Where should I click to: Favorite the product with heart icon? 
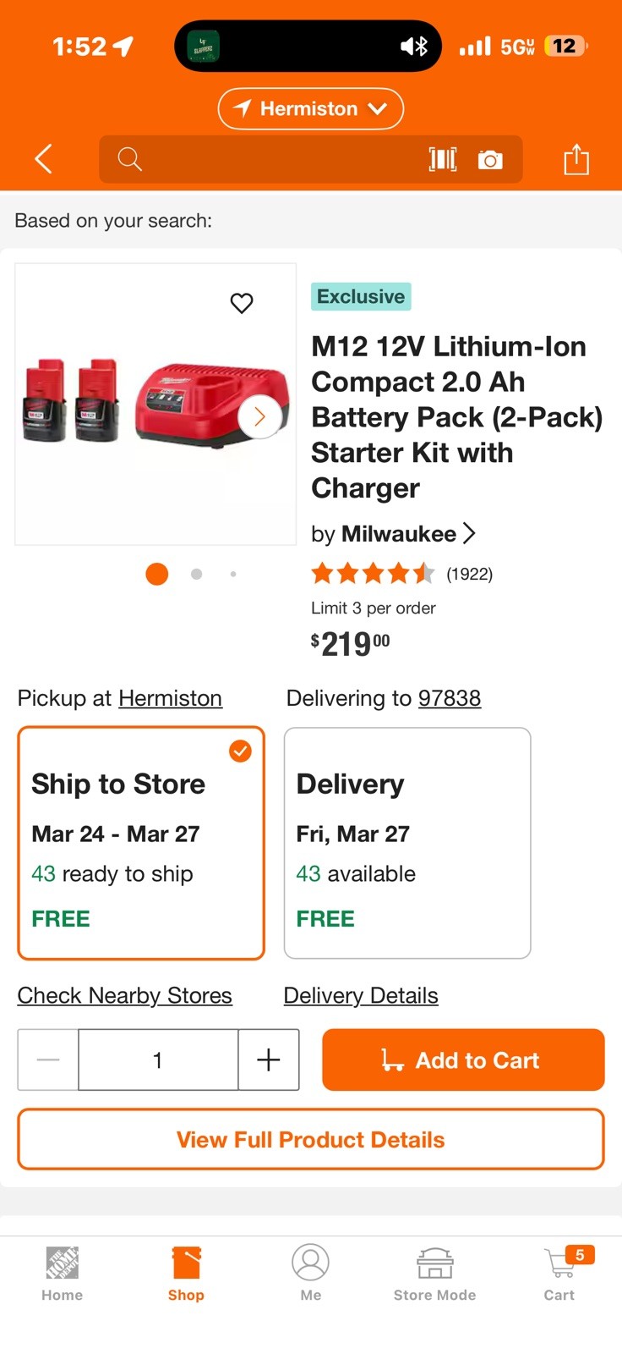click(242, 303)
